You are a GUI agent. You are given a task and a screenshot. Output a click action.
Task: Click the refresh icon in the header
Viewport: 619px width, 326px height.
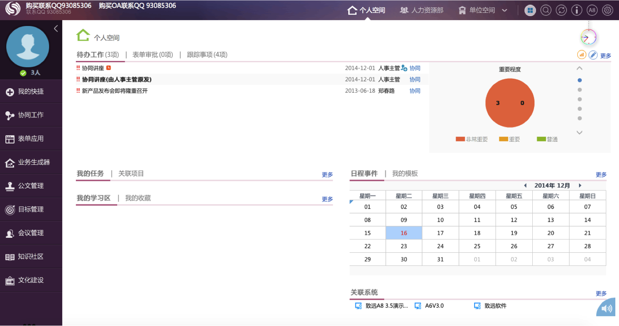[561, 10]
